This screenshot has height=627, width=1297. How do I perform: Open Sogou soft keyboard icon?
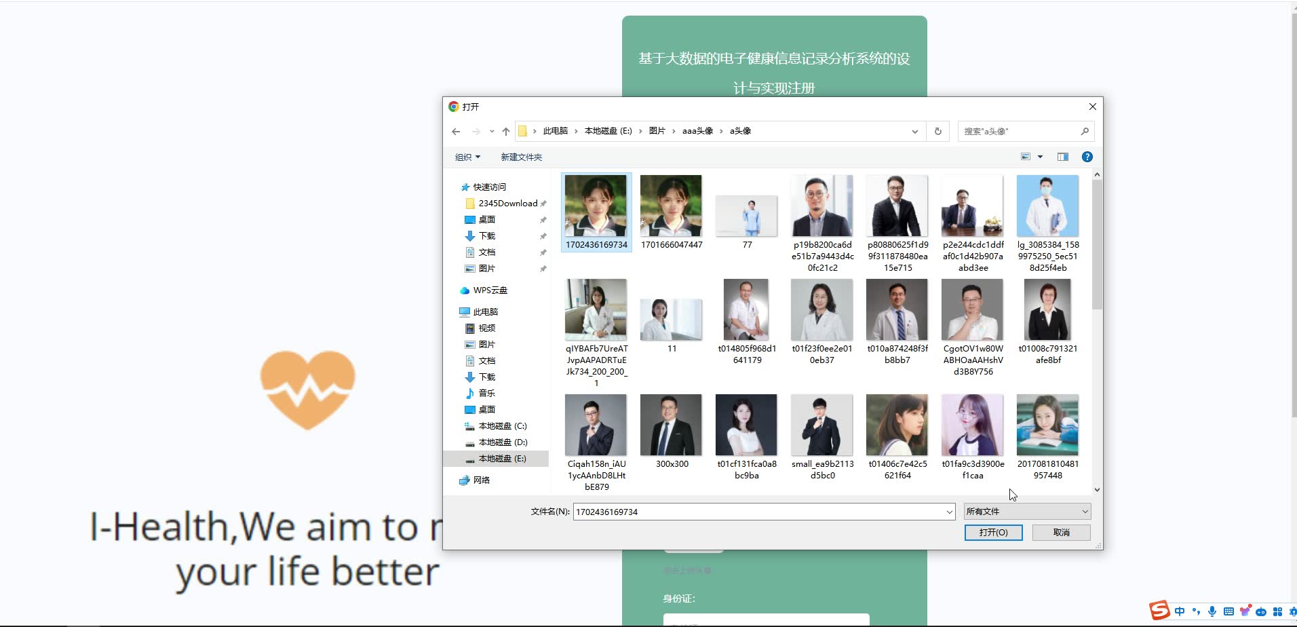[x=1228, y=611]
